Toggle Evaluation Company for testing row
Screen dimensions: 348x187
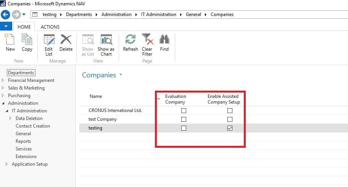click(184, 128)
